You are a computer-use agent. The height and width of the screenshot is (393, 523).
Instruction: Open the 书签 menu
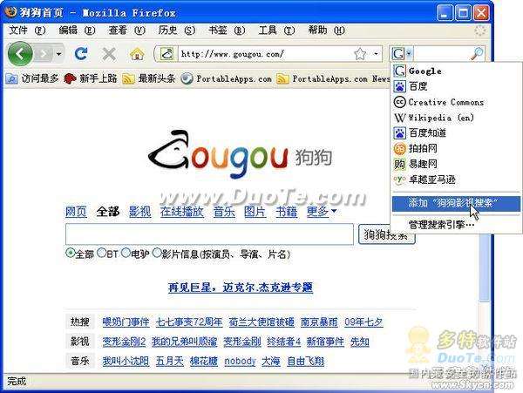[x=227, y=30]
